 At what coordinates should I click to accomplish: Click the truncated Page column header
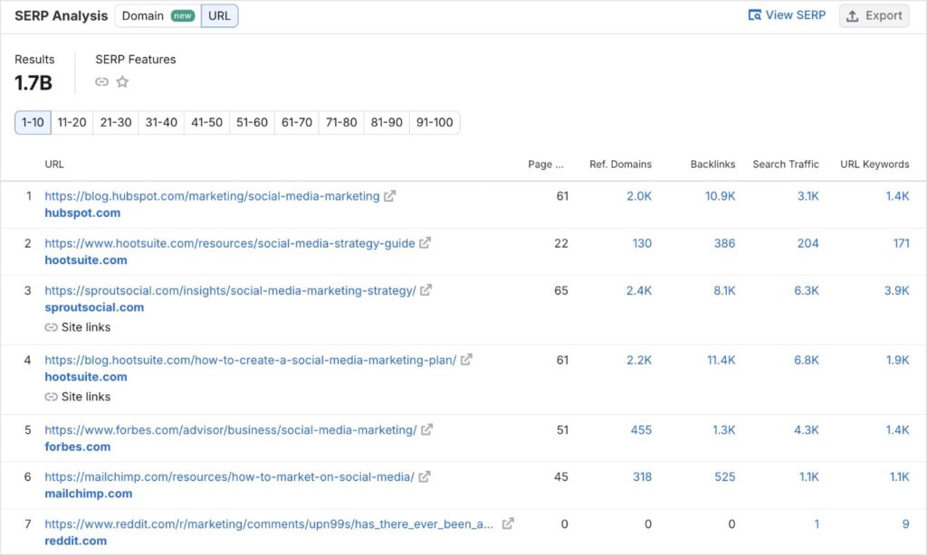(545, 164)
